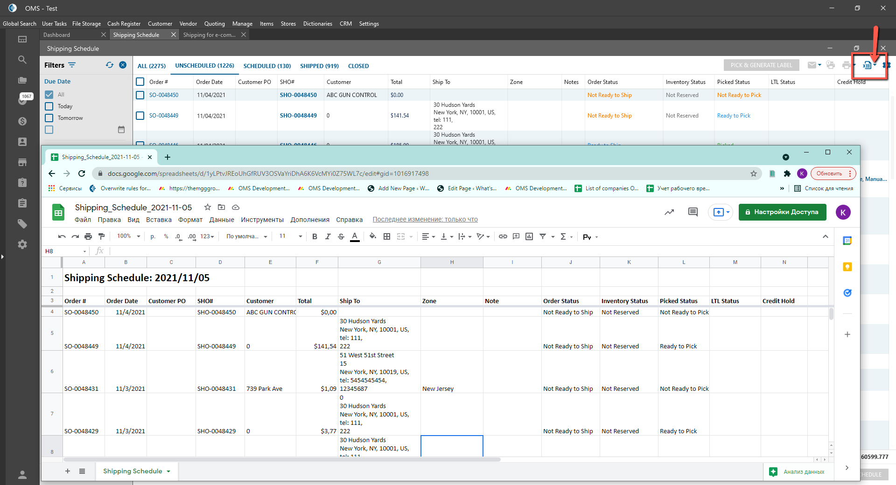Expand the Shipping Schedule sheet tab menu

pos(168,471)
